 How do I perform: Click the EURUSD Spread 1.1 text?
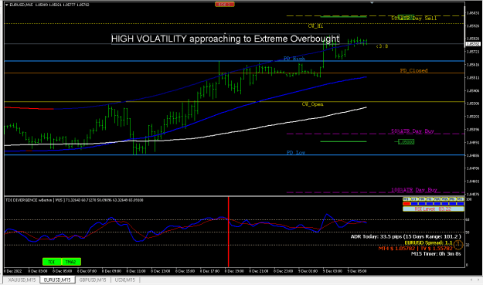(x=428, y=243)
